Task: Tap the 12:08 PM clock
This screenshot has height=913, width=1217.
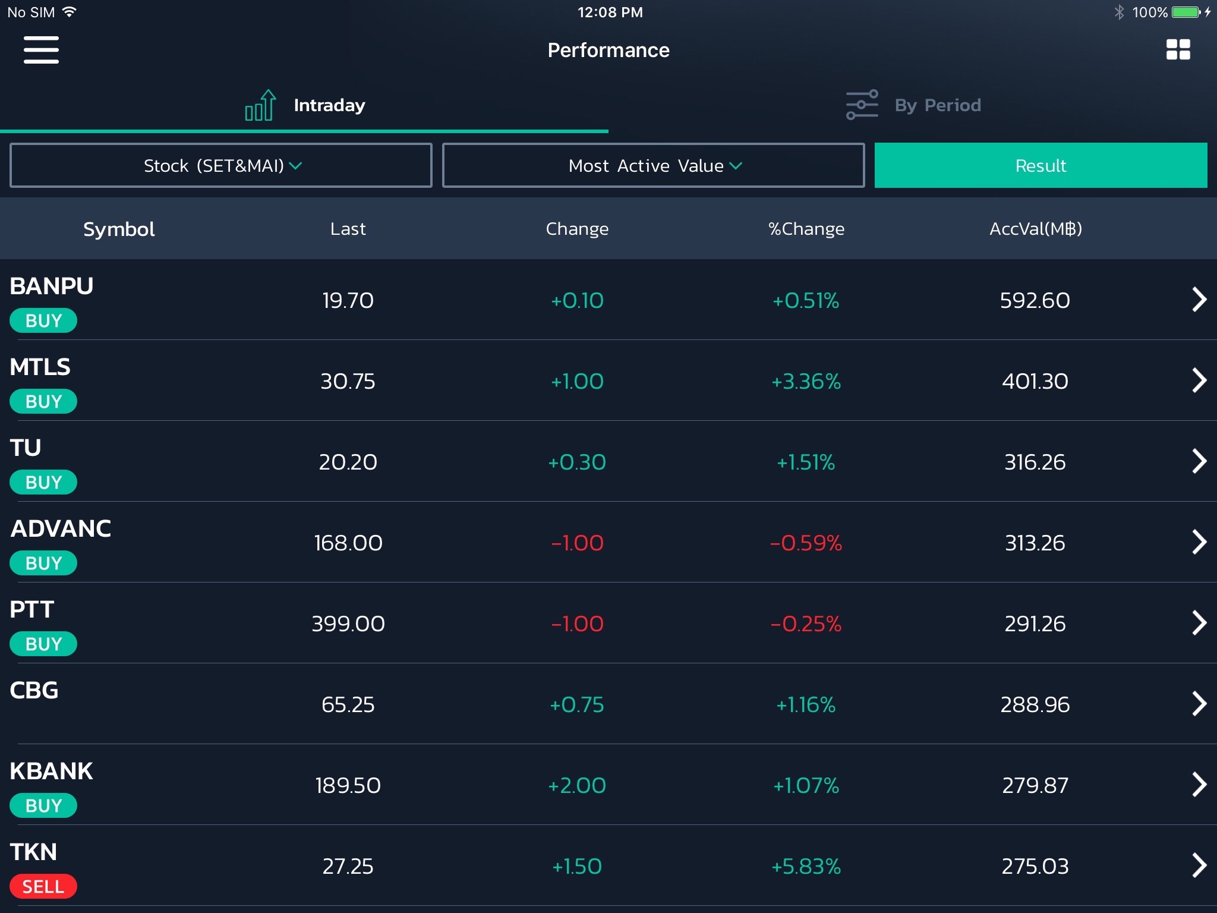Action: click(610, 12)
